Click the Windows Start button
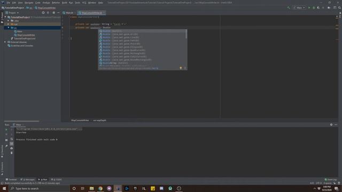 (4, 188)
